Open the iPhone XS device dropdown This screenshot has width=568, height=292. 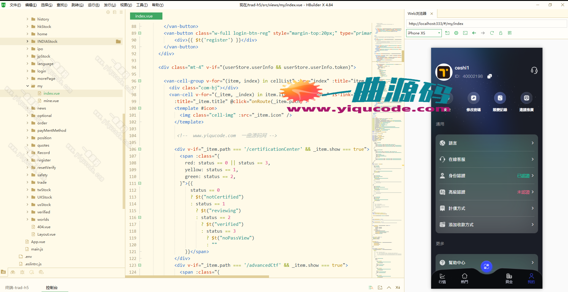424,33
